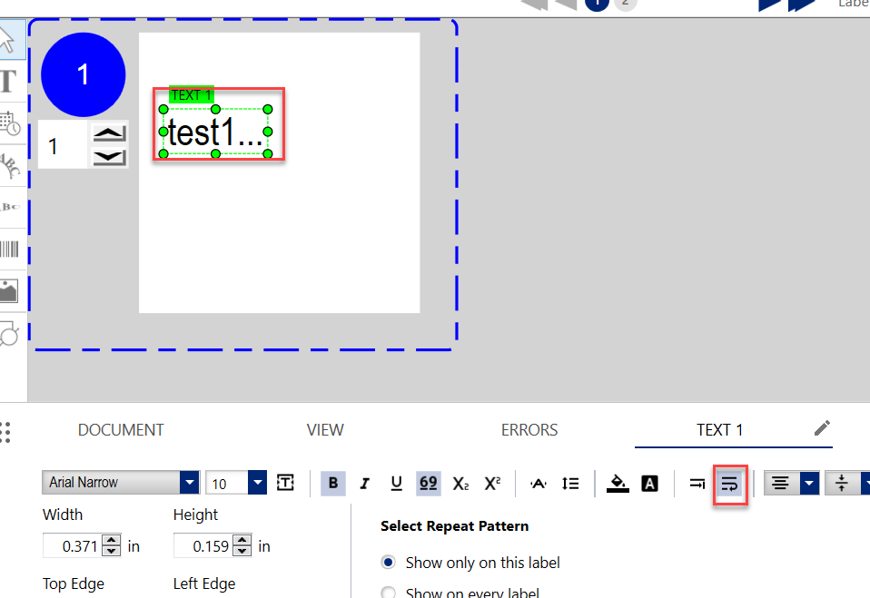Choose the Date and Time tool
Viewport: 870px width, 598px height.
click(x=9, y=123)
